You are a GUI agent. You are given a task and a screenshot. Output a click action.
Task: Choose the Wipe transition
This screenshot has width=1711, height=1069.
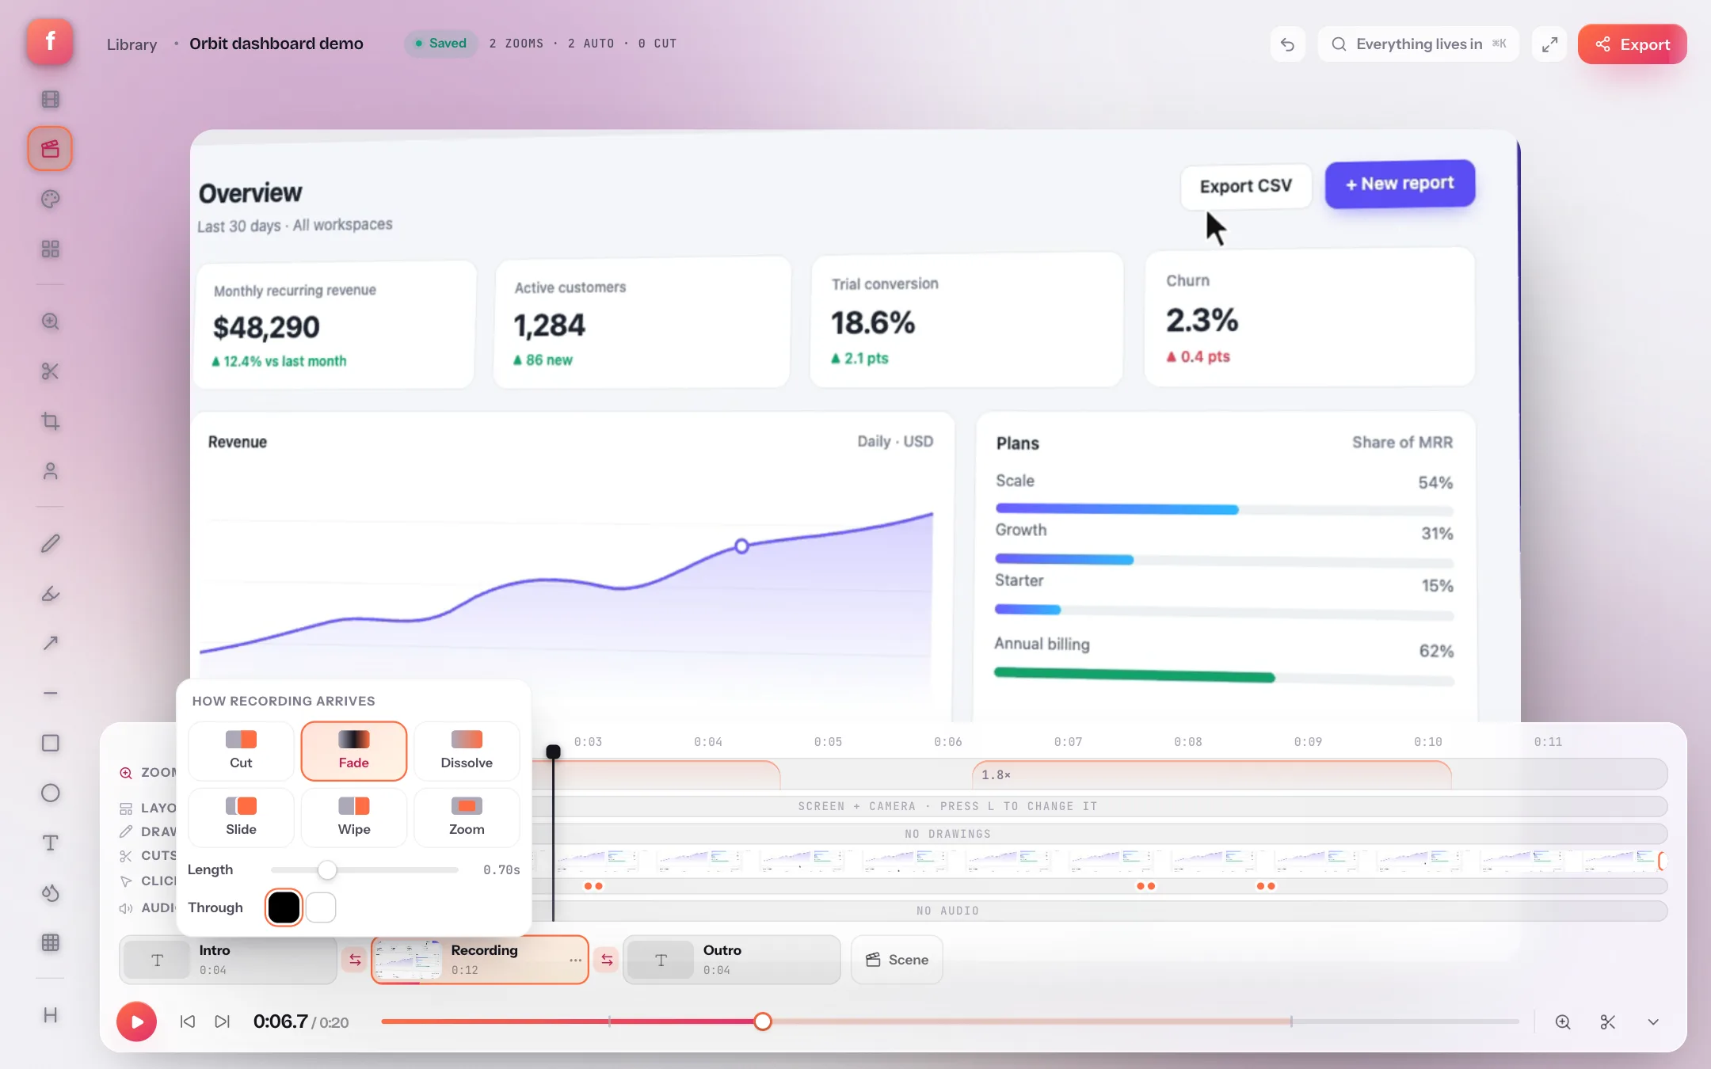[353, 817]
